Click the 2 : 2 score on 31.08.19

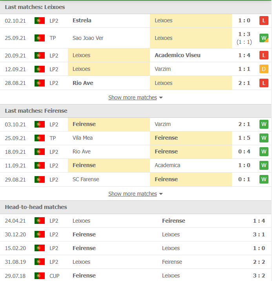pyautogui.click(x=259, y=262)
